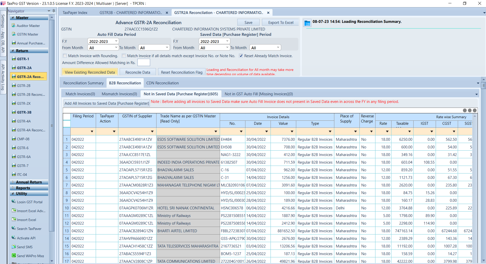486x264 pixels.
Task: Open GSTR-7 return
Action: tap(23, 166)
